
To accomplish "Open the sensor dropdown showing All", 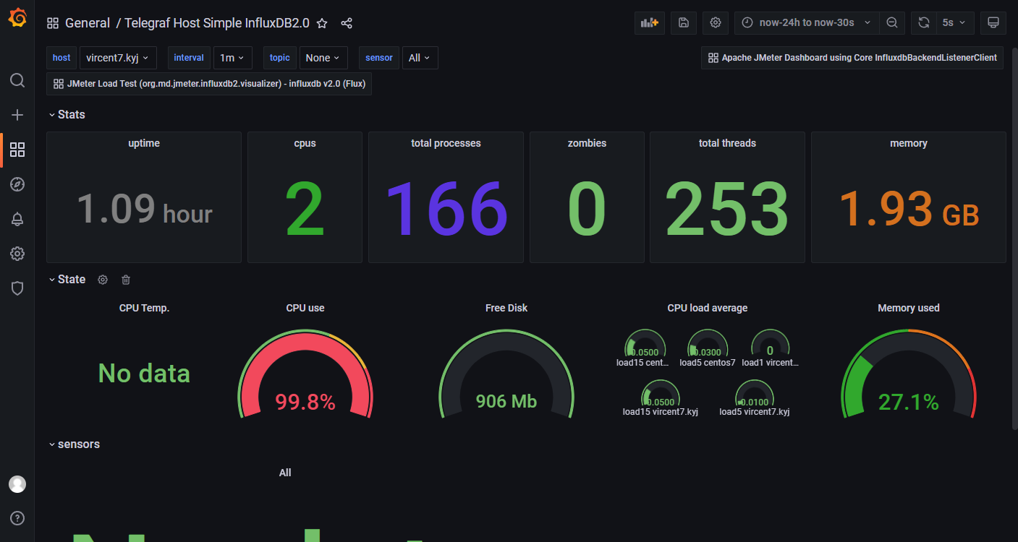I will coord(420,58).
